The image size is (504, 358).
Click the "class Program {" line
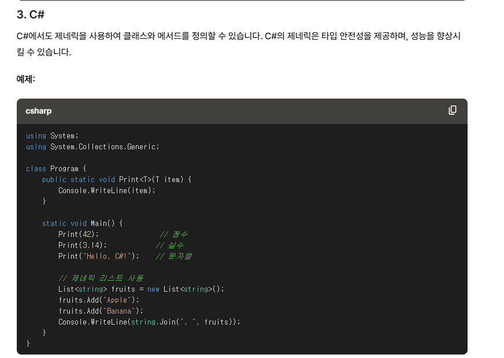click(x=56, y=168)
